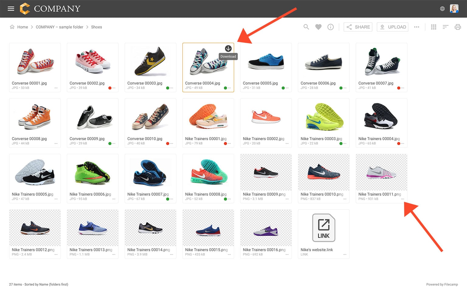The height and width of the screenshot is (291, 467).
Task: Click green label dot on Converse 00004.jpg
Action: pos(225,88)
